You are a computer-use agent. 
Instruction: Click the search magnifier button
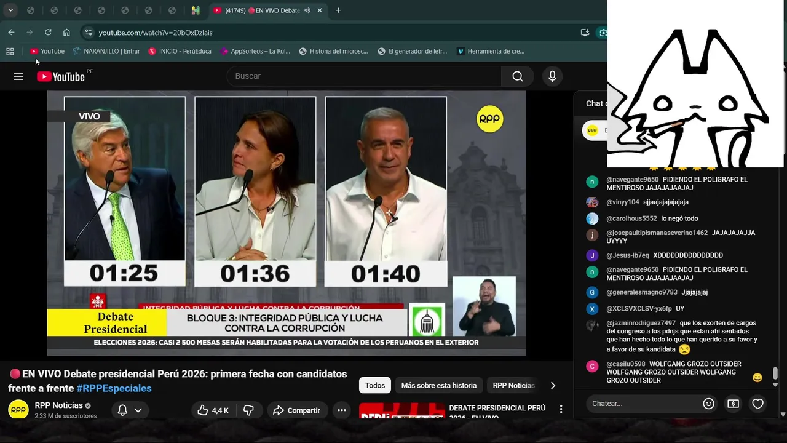point(518,76)
